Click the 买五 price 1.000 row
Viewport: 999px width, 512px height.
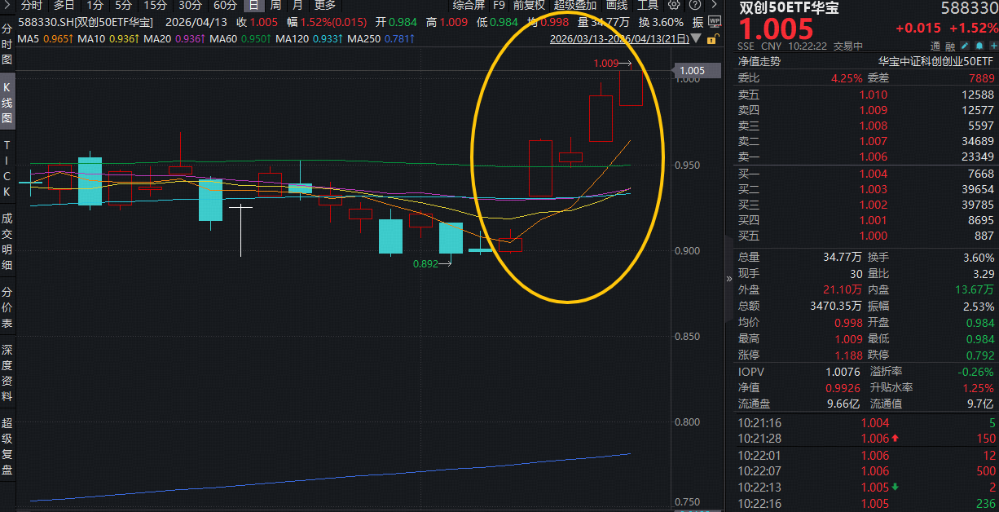click(x=866, y=236)
